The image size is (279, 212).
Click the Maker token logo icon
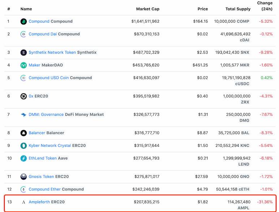23,65
